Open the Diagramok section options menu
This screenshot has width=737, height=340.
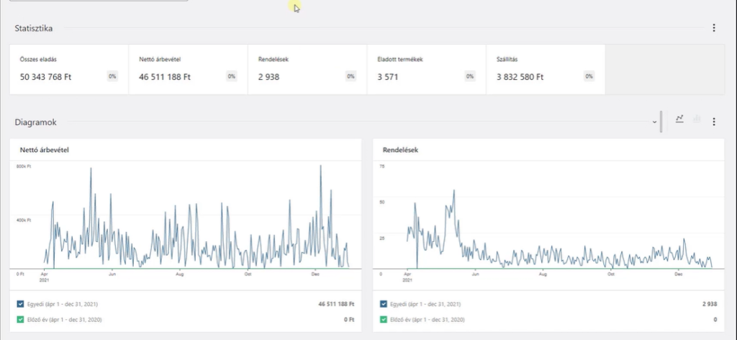click(714, 122)
